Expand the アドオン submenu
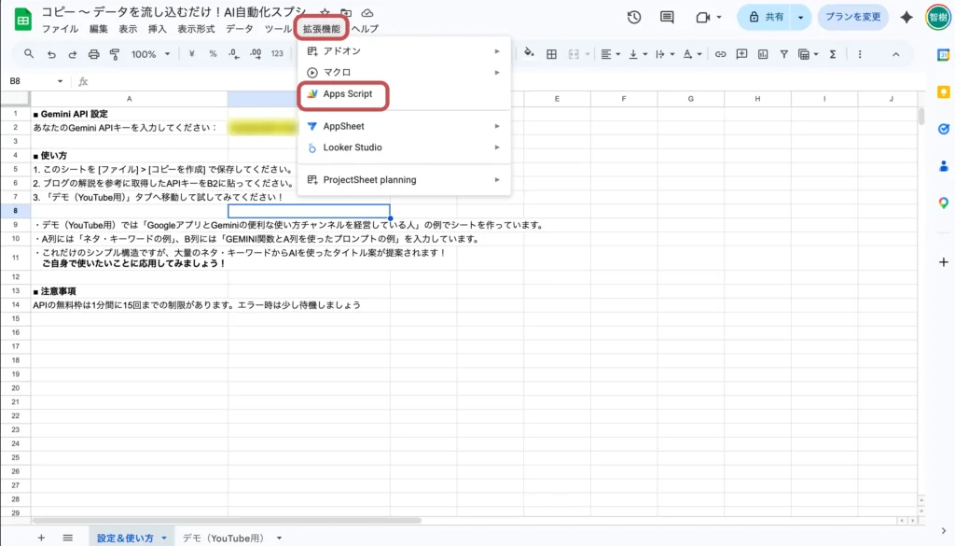The height and width of the screenshot is (546, 955). coord(403,51)
